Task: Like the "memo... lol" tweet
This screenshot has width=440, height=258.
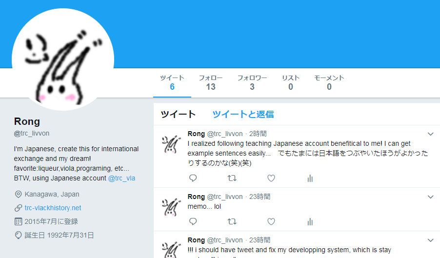Action: click(x=271, y=221)
